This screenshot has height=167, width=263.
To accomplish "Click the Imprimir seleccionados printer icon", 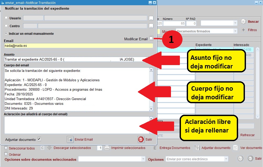I will 107,148.
